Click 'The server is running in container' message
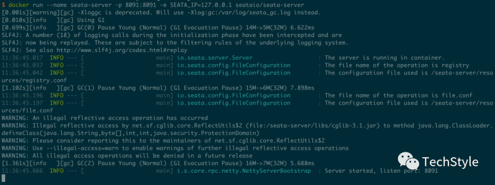This screenshot has width=495, height=185. (385, 58)
